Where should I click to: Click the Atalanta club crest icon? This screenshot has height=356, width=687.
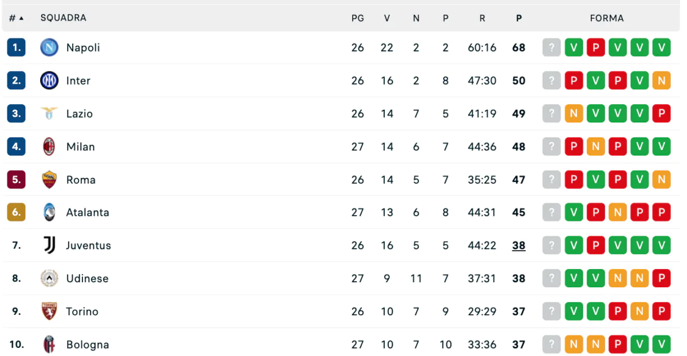[x=49, y=212]
